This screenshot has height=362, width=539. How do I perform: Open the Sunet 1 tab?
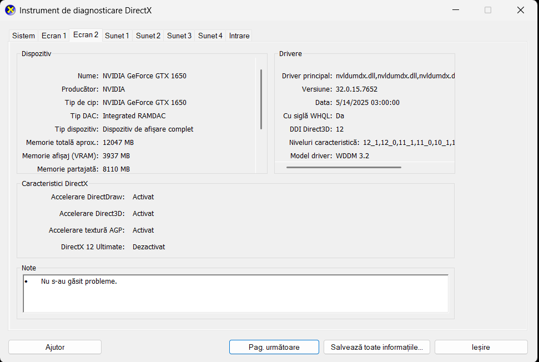coord(117,36)
